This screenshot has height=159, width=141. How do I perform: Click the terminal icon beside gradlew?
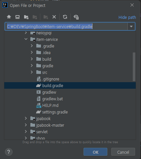coord(39,92)
